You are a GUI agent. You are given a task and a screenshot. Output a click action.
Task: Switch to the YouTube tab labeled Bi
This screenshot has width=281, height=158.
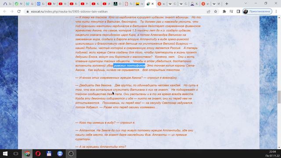73,4
